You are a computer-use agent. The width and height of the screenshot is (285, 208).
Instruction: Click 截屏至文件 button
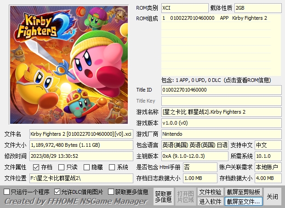(x=244, y=201)
